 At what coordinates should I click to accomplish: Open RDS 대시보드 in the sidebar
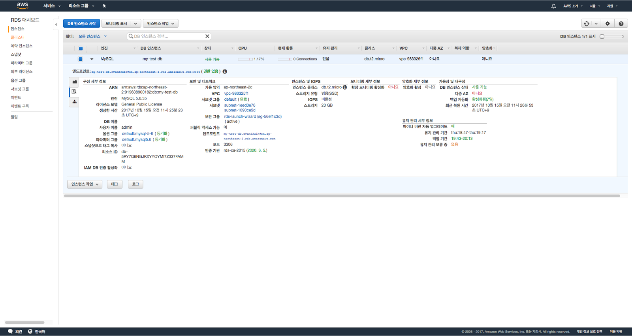click(x=25, y=20)
